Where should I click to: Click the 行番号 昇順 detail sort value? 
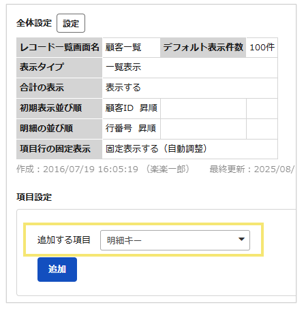click(x=131, y=129)
